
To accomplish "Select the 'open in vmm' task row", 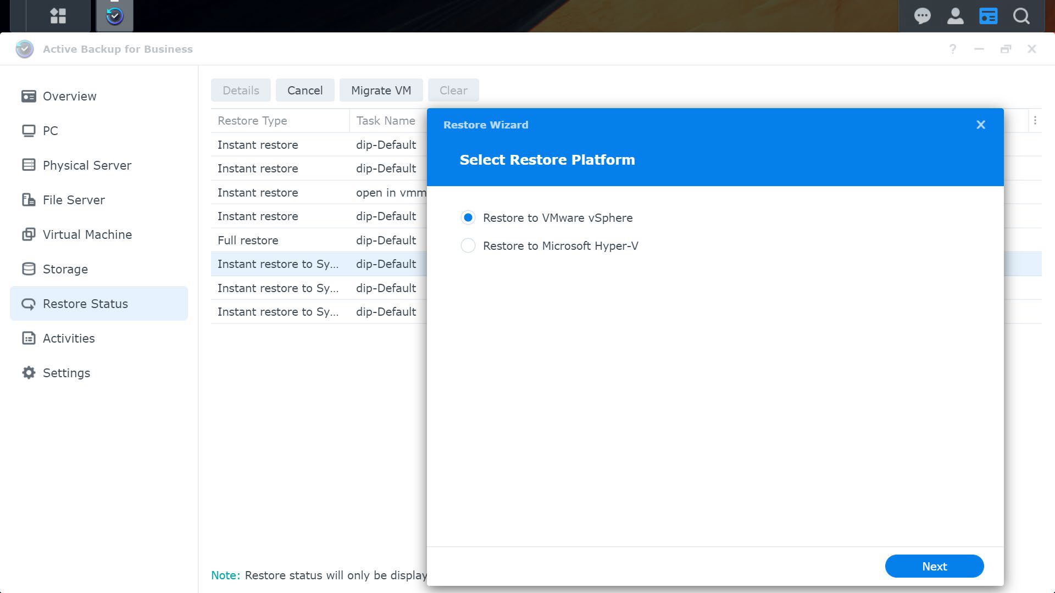I will coord(319,193).
